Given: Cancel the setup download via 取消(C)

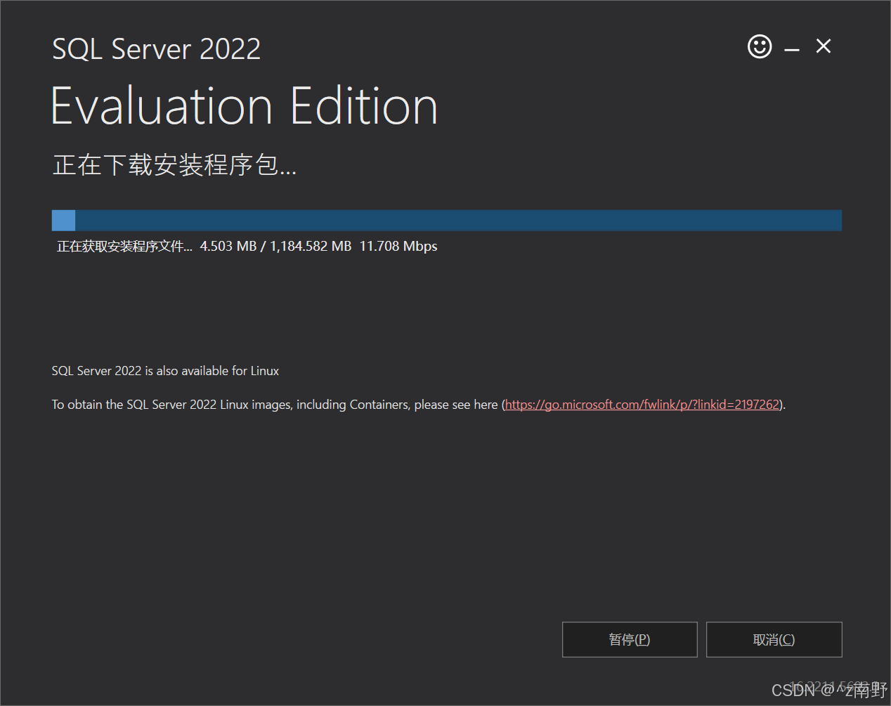Looking at the screenshot, I should tap(774, 639).
